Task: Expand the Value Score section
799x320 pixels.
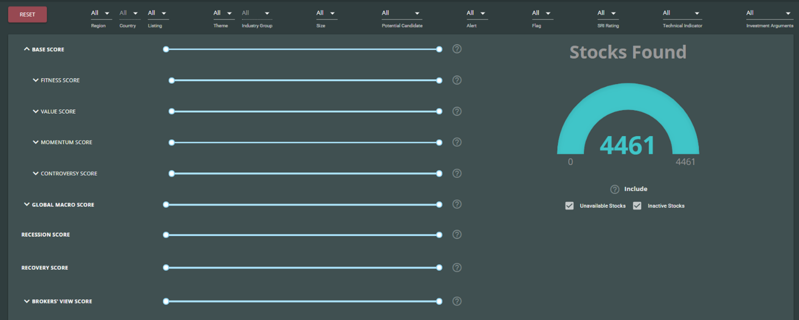Action: tap(36, 112)
